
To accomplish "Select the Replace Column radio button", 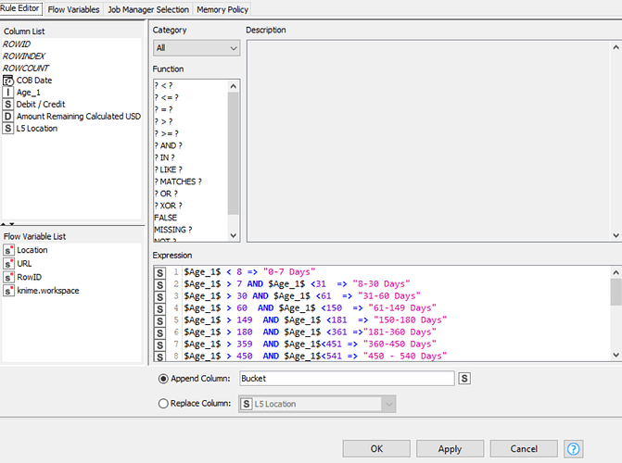I will pyautogui.click(x=165, y=404).
